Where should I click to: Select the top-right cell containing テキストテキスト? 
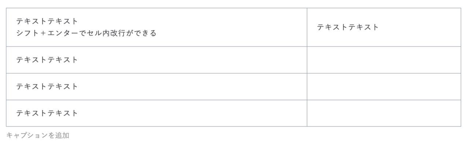[x=384, y=27]
